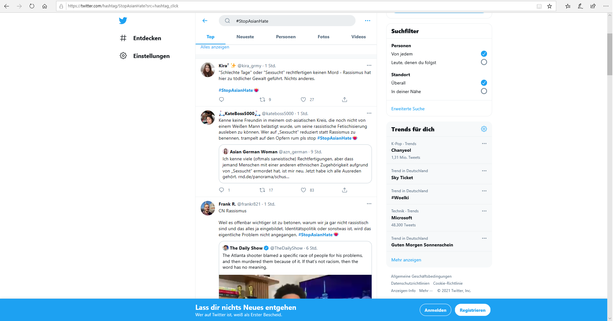Open more options on Kira's tweet
The height and width of the screenshot is (321, 613).
(369, 65)
